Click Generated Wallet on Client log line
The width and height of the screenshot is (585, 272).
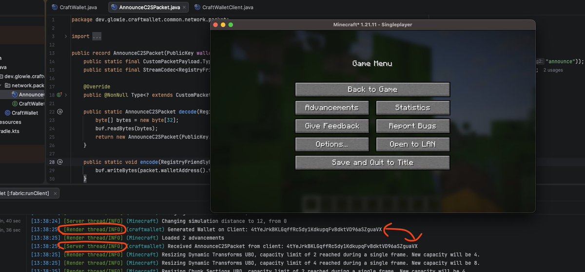click(x=206, y=229)
